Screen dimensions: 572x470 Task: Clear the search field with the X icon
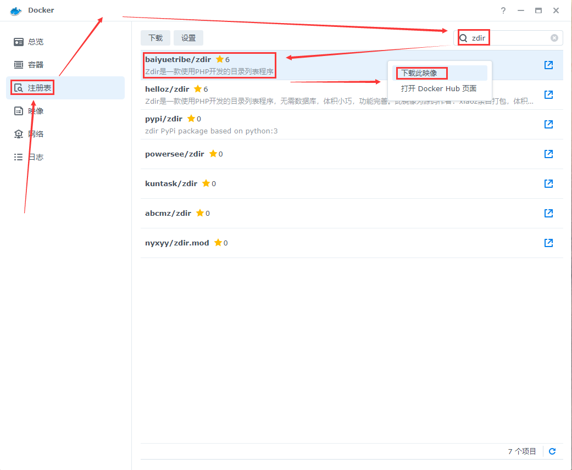pyautogui.click(x=554, y=38)
